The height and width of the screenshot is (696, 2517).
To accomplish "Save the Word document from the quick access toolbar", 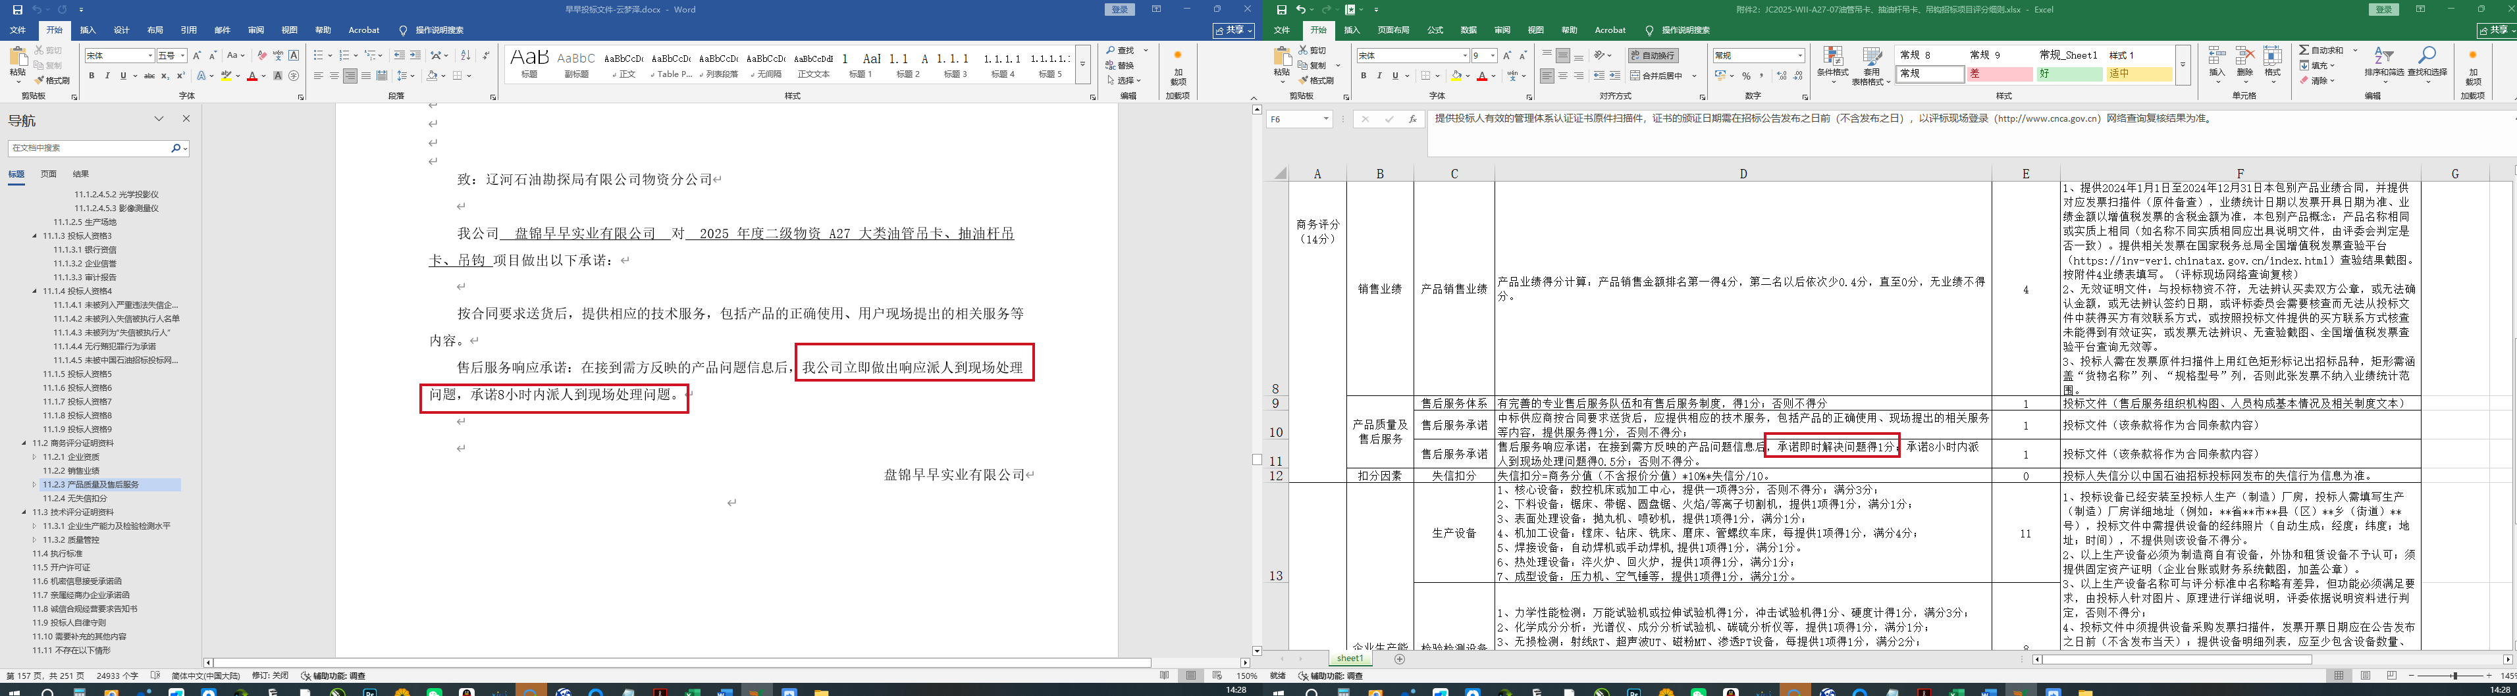I will click(x=16, y=10).
